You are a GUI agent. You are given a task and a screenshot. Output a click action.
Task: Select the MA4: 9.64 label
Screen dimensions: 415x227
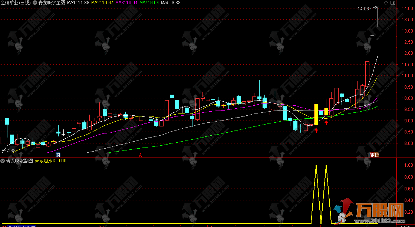pos(149,3)
